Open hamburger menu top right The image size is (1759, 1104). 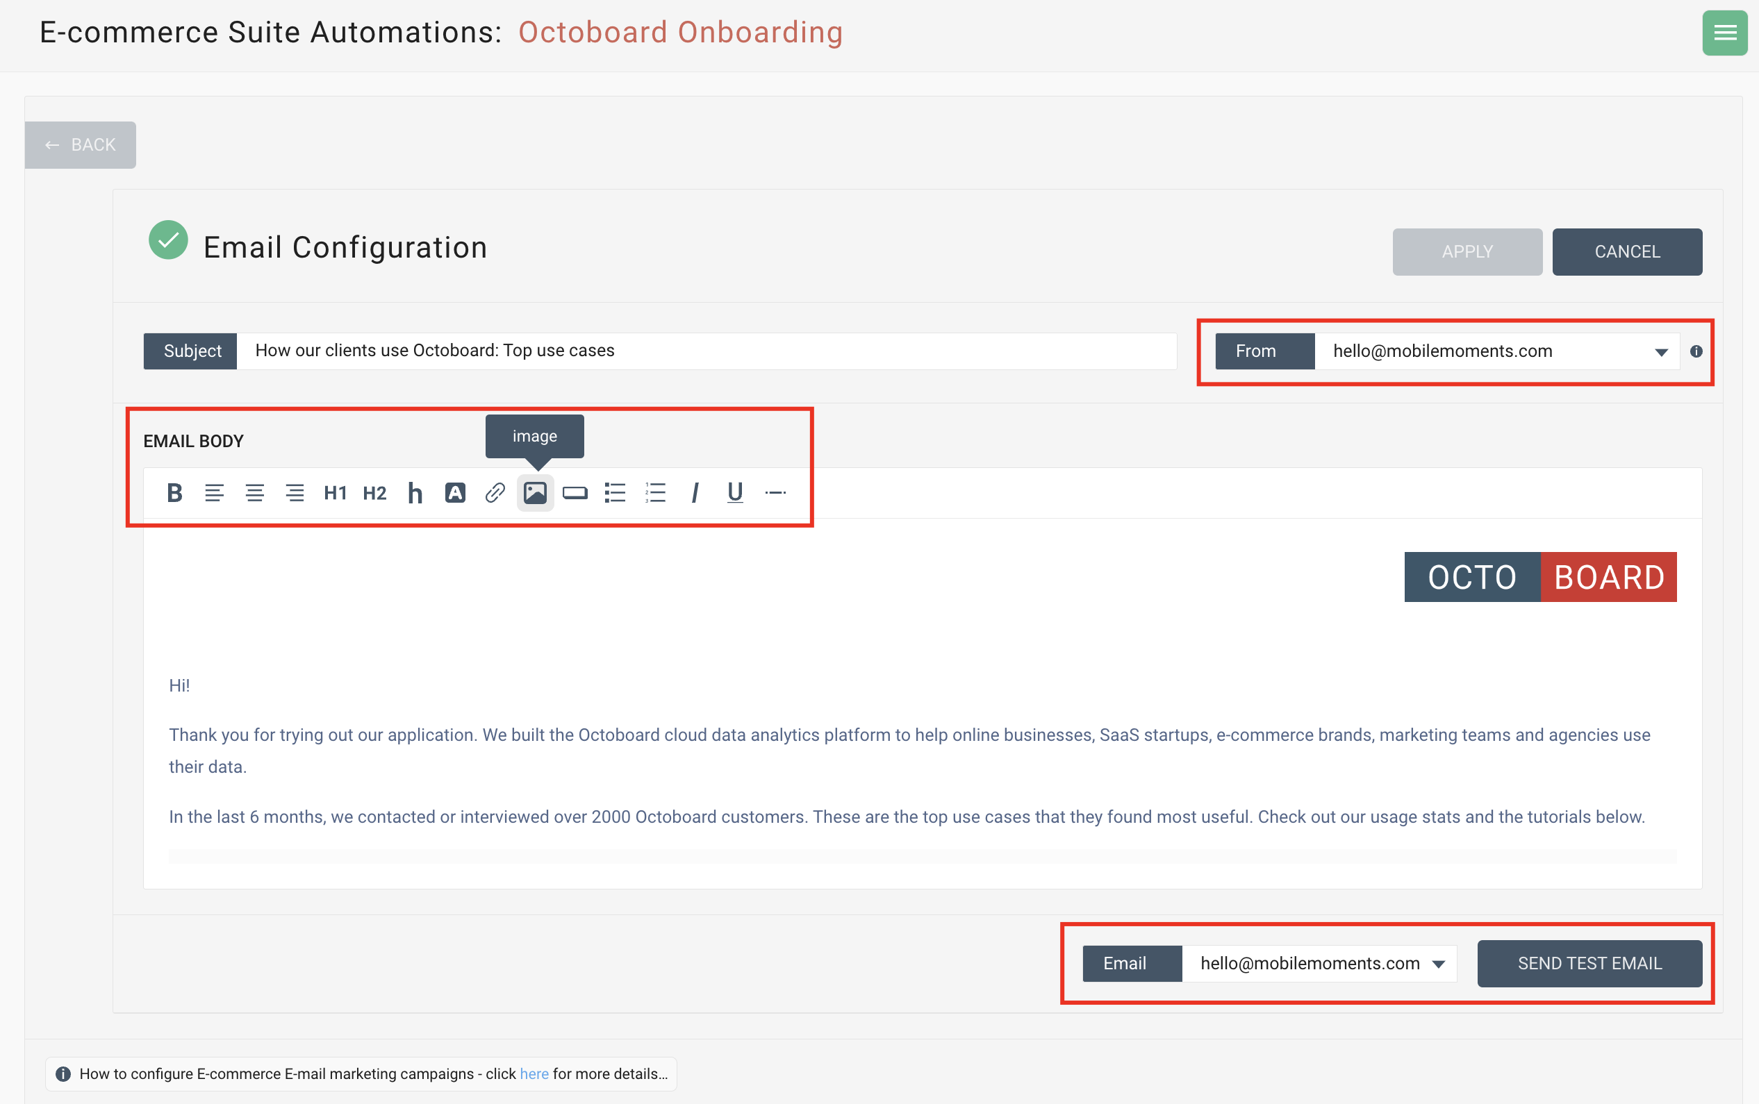click(x=1725, y=34)
